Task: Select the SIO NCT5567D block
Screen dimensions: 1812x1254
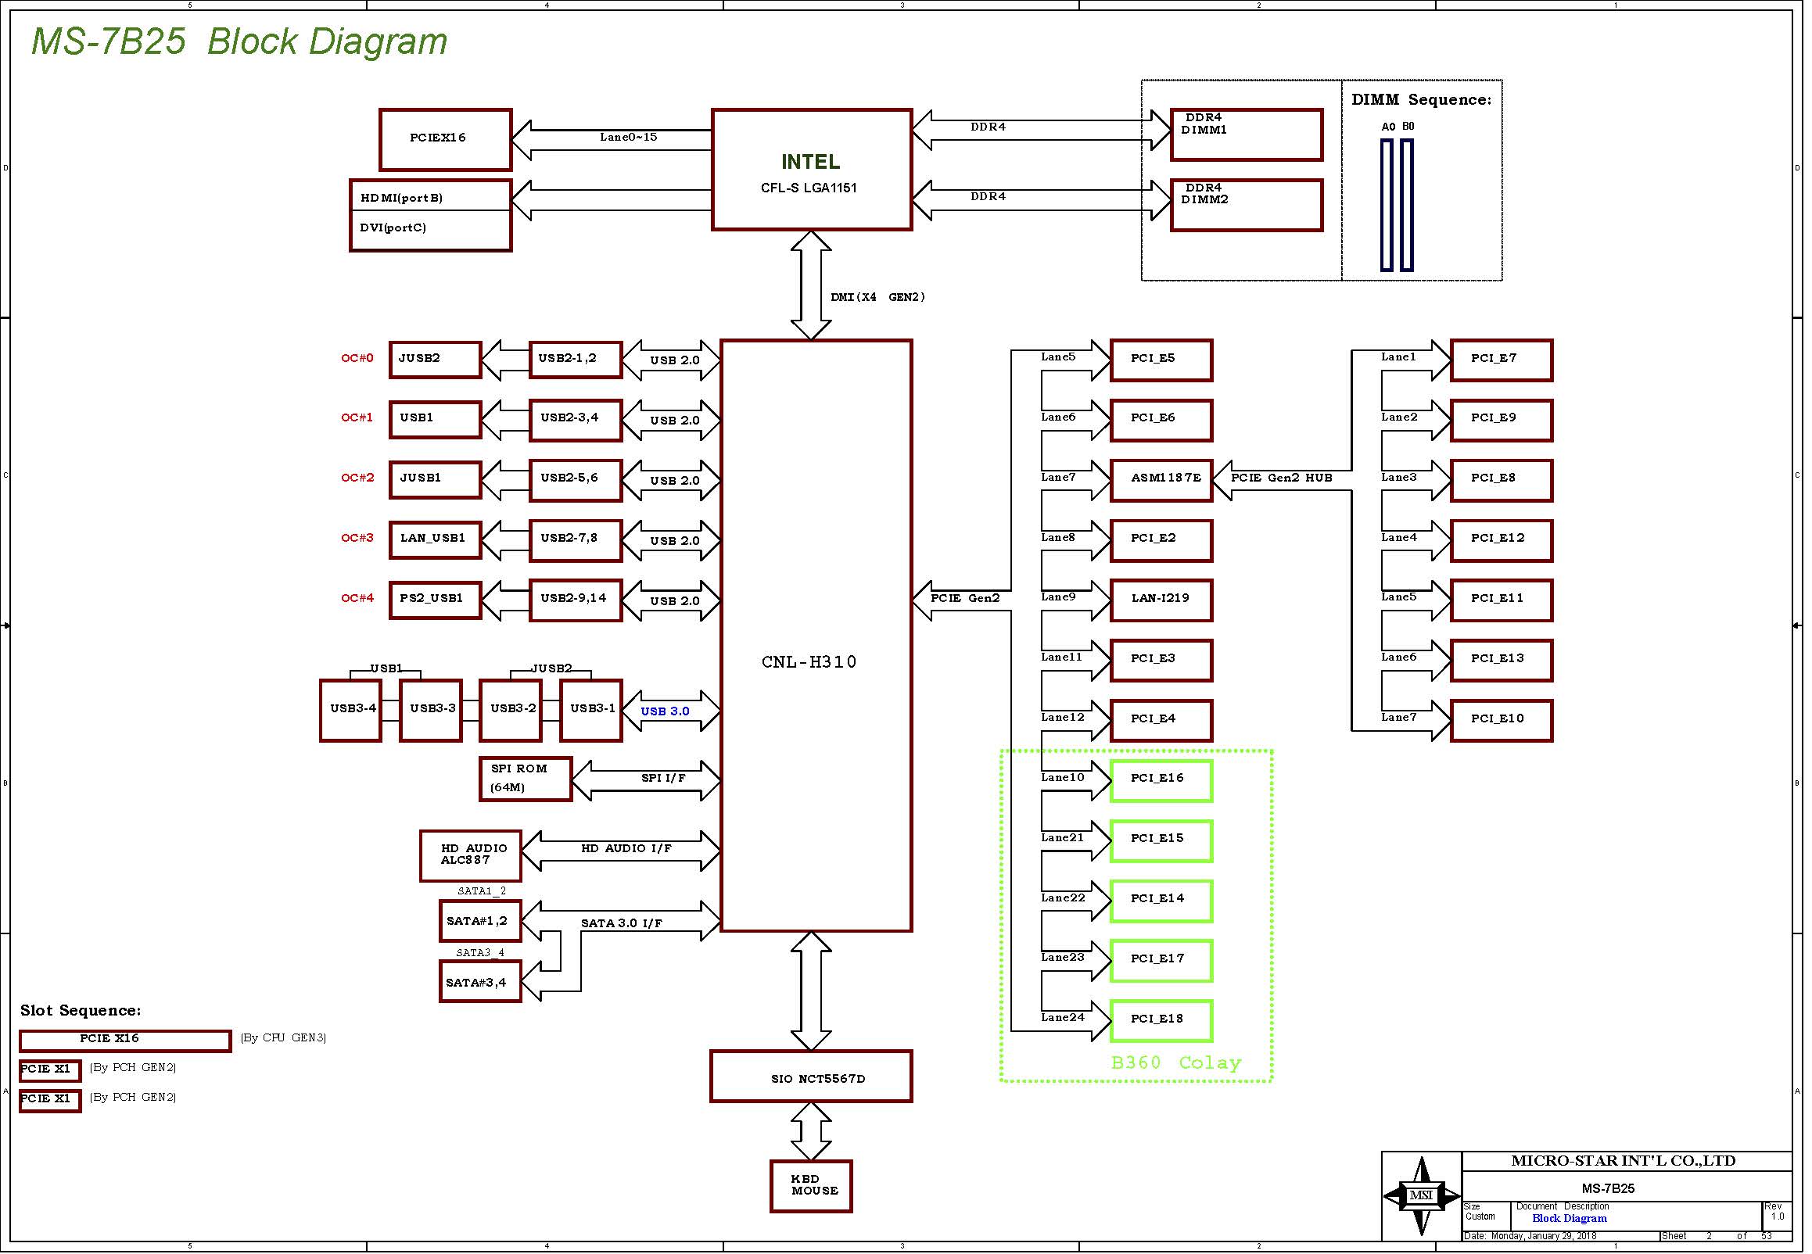Action: 811,1077
